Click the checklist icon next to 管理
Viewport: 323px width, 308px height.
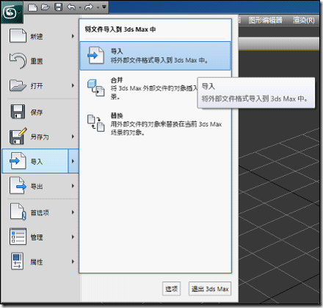click(x=18, y=237)
